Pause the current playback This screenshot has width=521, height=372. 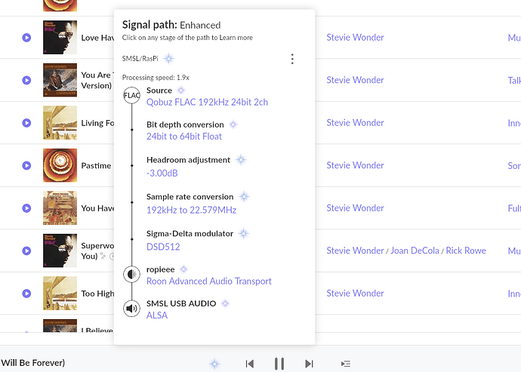click(x=279, y=364)
